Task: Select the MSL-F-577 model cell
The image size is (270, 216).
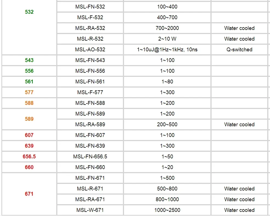Action: (x=90, y=92)
